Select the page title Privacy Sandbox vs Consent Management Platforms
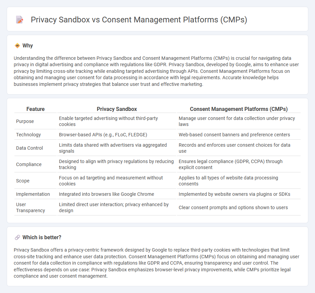The width and height of the screenshot is (315, 293). (x=139, y=20)
